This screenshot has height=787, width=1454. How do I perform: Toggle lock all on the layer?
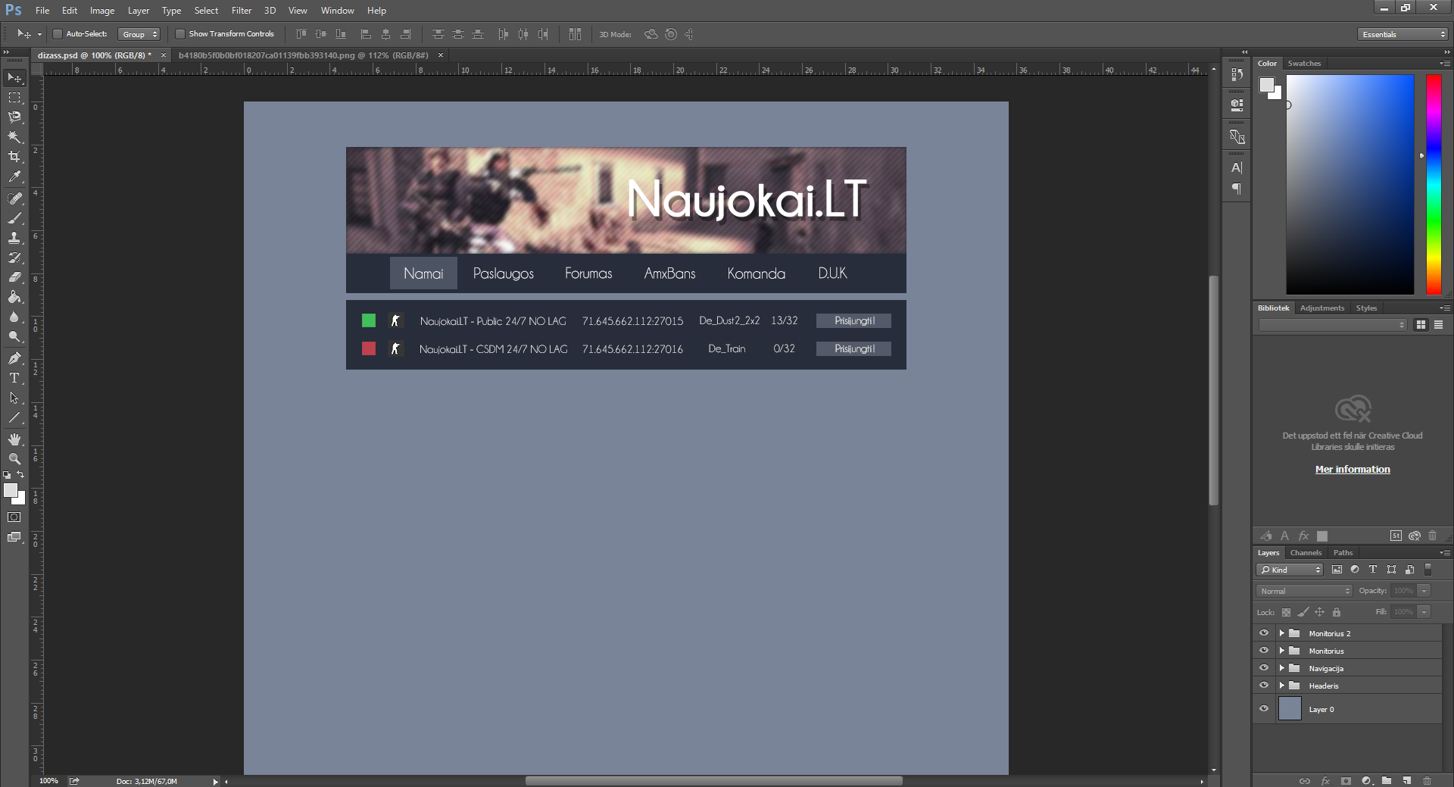[x=1337, y=612]
